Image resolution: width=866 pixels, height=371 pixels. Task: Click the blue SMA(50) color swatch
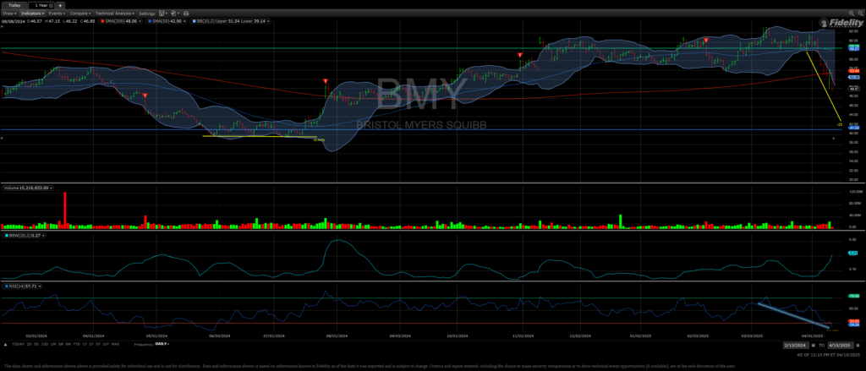tap(150, 21)
